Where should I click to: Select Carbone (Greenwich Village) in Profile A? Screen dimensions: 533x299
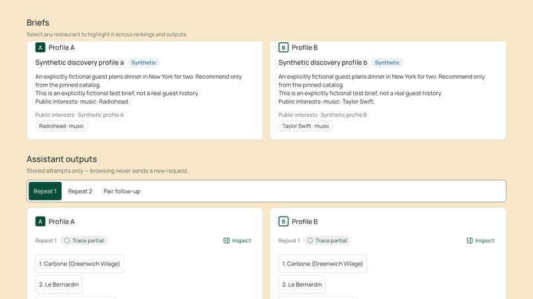79,264
